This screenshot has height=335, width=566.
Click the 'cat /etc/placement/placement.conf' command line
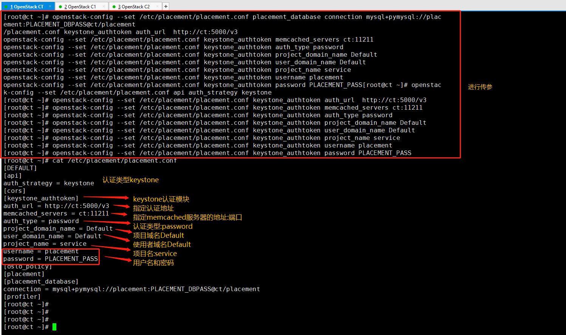tap(90, 161)
